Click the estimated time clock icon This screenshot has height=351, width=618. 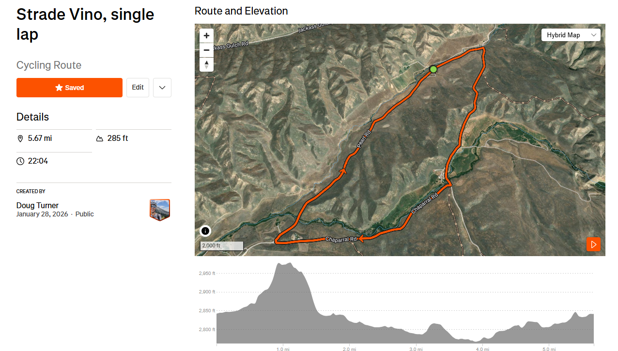(20, 161)
